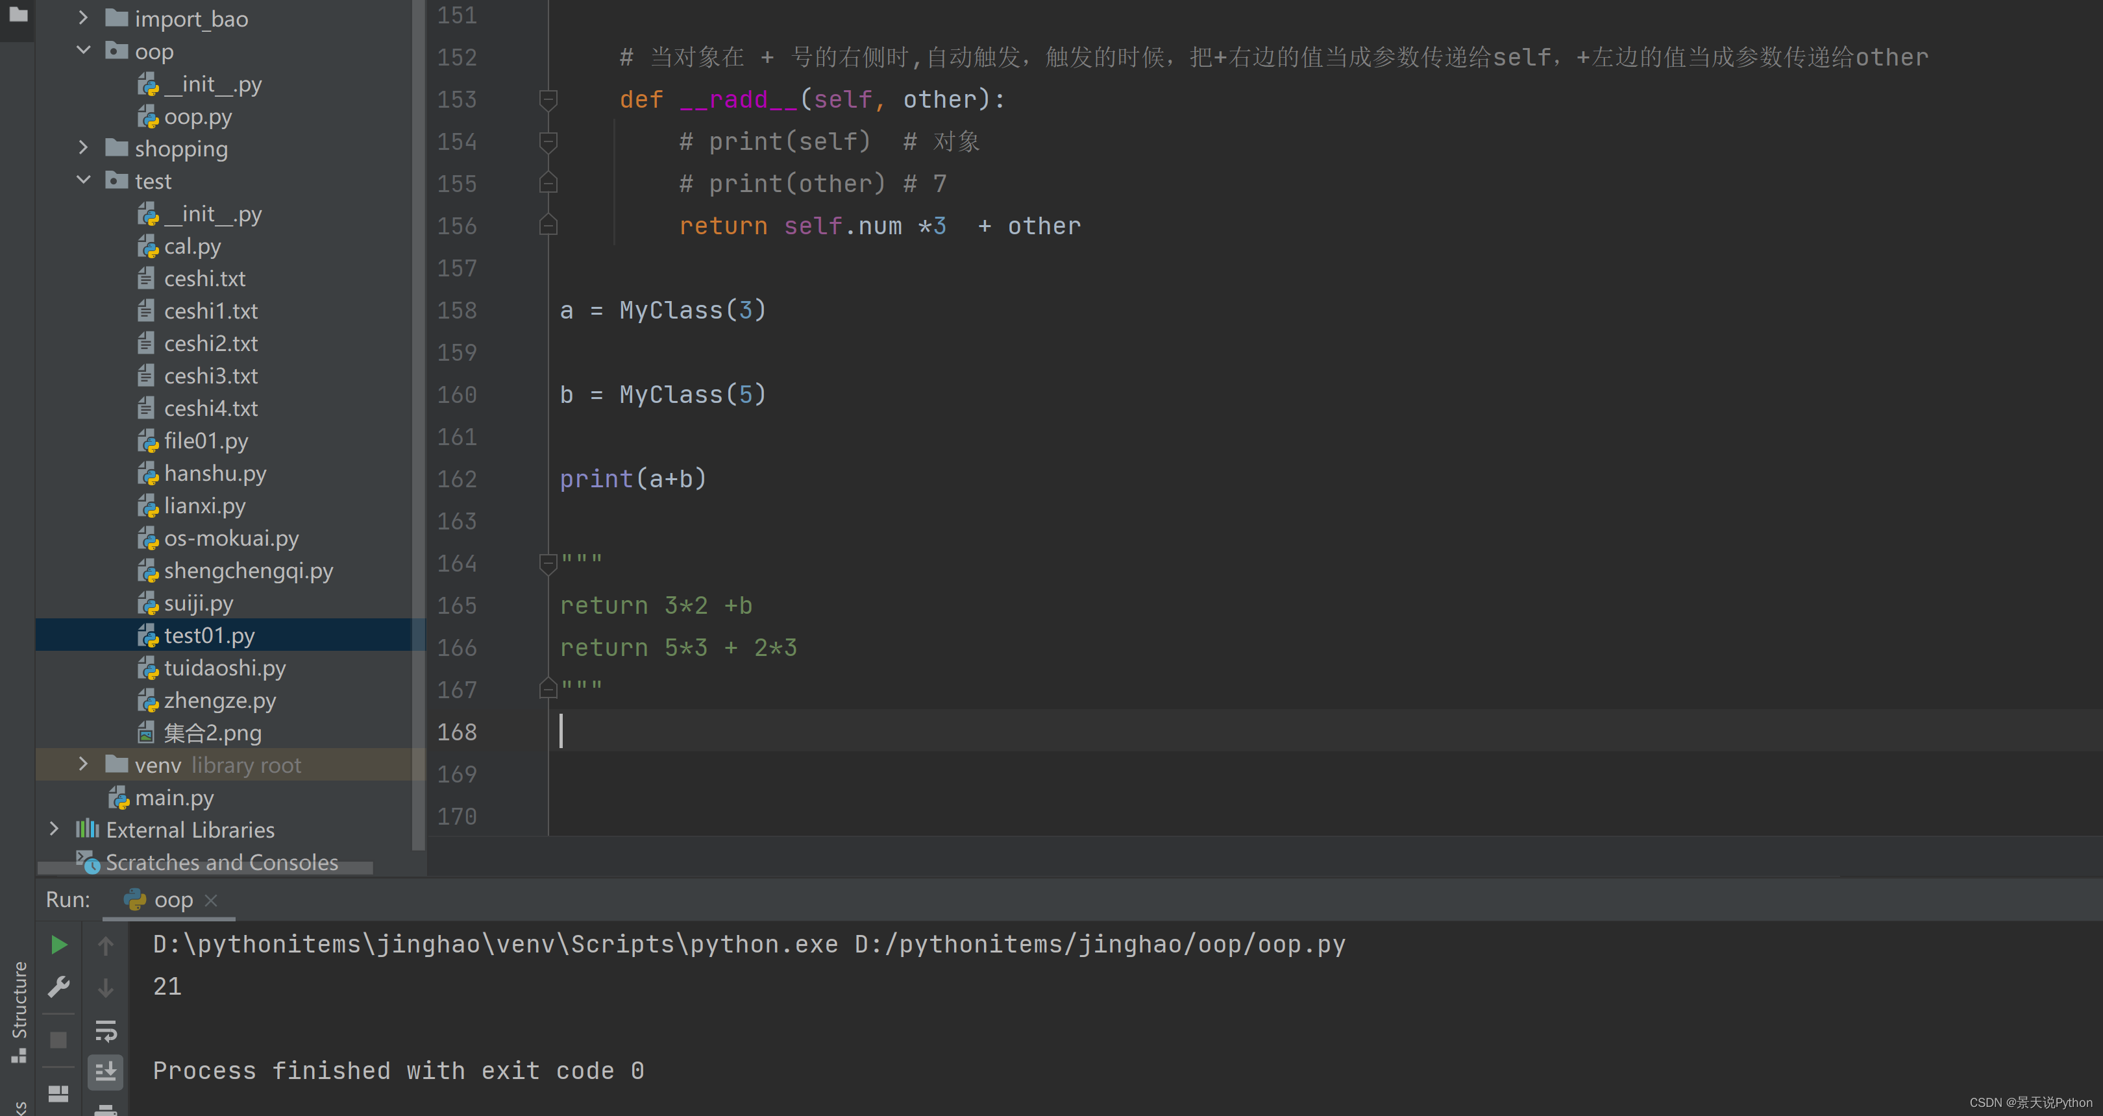Click line number 158 in gutter
Viewport: 2103px width, 1116px height.
(x=456, y=311)
